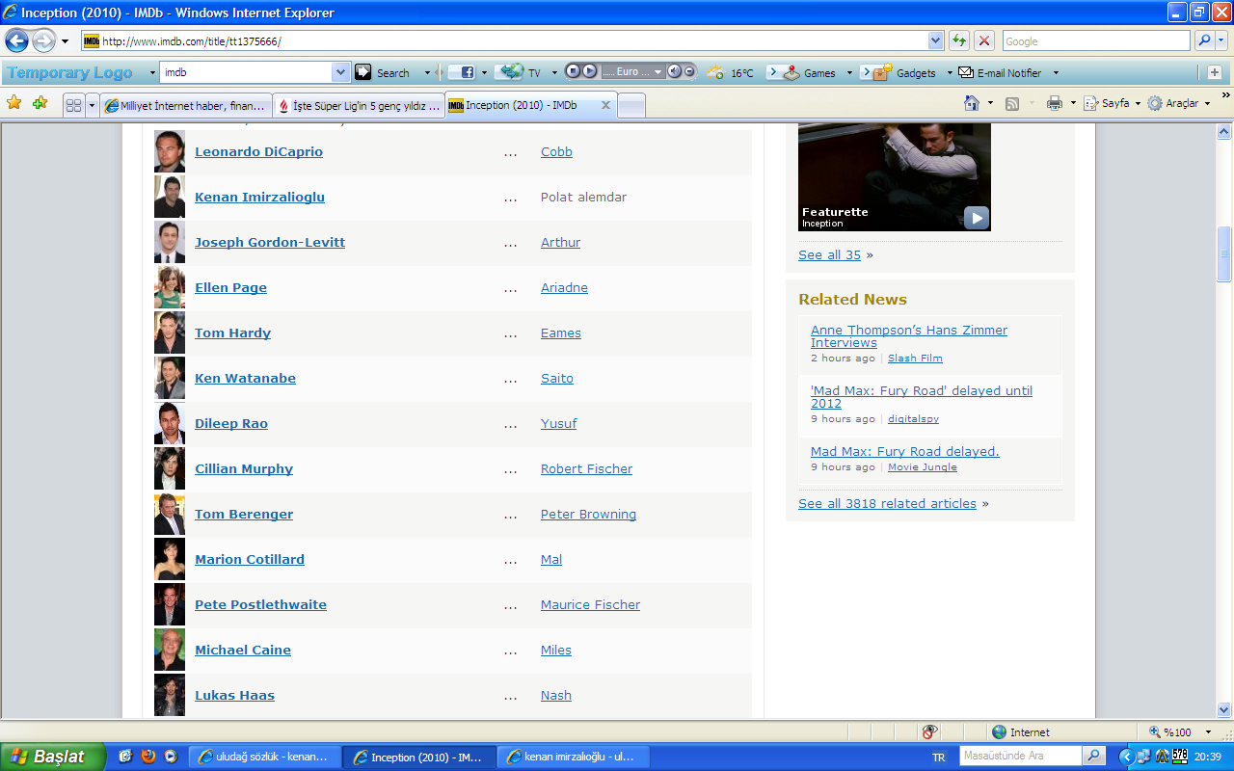The width and height of the screenshot is (1234, 771).
Task: Add a toolbar button with the plus icon
Action: (x=1215, y=72)
